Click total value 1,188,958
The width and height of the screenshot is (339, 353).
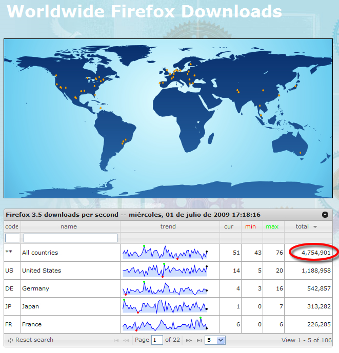[x=316, y=271]
